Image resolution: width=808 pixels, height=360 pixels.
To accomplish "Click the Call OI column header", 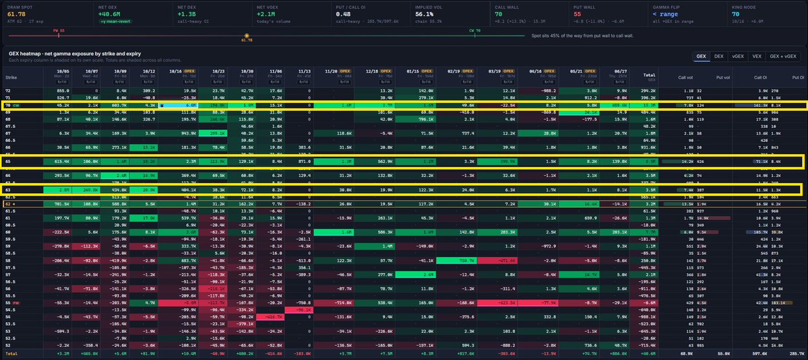I will pyautogui.click(x=761, y=77).
